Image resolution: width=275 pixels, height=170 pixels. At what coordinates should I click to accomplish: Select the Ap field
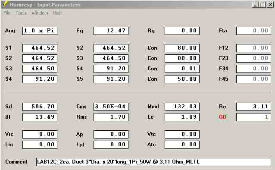[111, 134]
